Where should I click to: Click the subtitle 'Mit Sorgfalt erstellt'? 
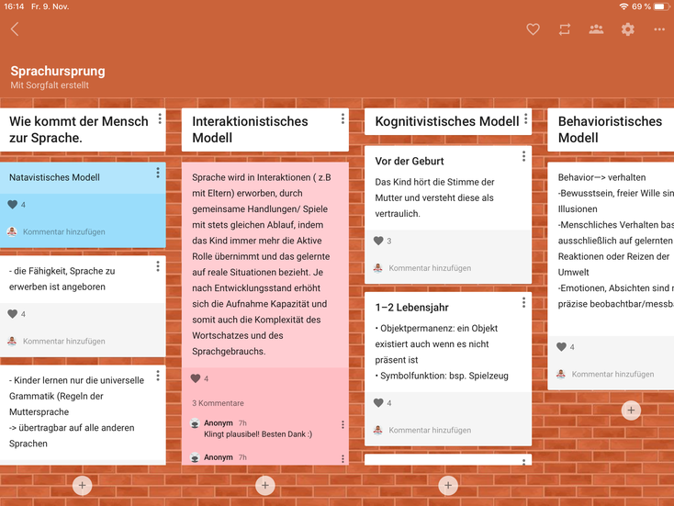click(x=50, y=85)
